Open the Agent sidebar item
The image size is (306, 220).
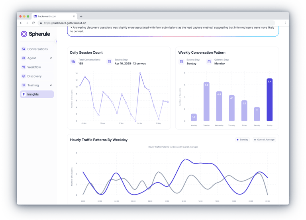37,58
